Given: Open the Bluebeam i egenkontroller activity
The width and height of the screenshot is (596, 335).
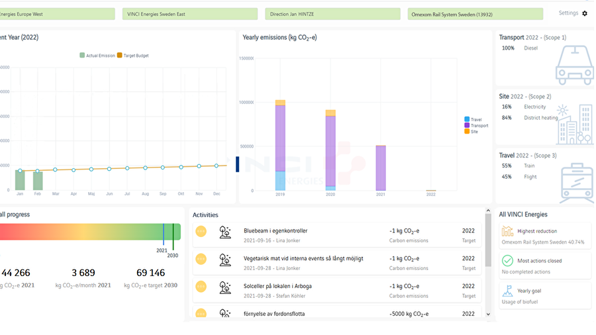Looking at the screenshot, I should click(x=337, y=235).
